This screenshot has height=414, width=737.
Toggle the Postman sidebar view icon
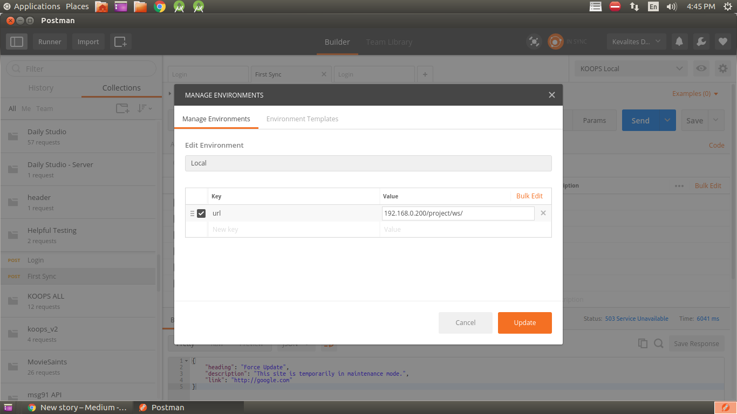click(17, 42)
